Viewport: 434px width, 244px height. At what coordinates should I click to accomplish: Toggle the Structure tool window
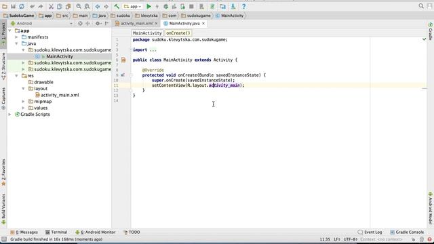(3, 66)
